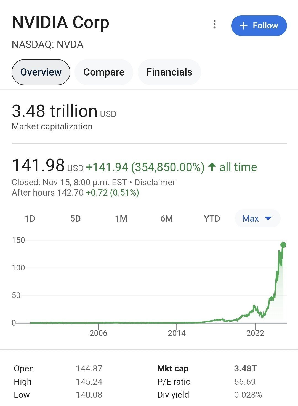The height and width of the screenshot is (406, 298).
Task: Click the 2014 label on chart axis
Action: 177,333
